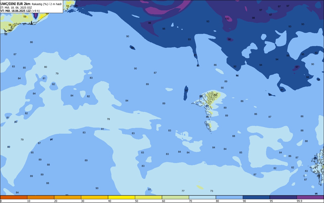Viewport: 324px width, 203px height.
Task: Click the legend color segment between 80 and 90
Action: pyautogui.click(x=229, y=197)
